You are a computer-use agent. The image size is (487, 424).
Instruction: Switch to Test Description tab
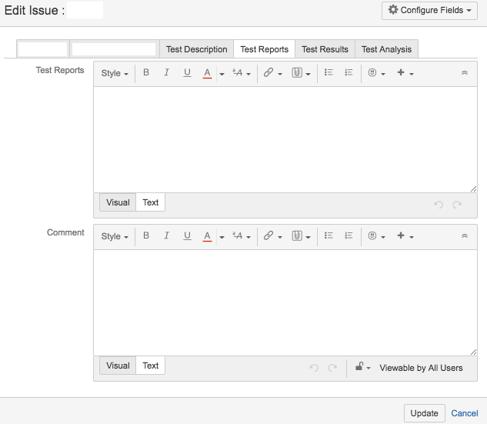pos(196,49)
